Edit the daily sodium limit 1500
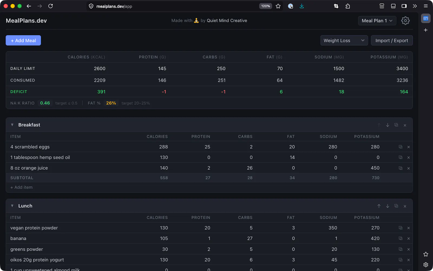The image size is (433, 271). click(x=339, y=69)
